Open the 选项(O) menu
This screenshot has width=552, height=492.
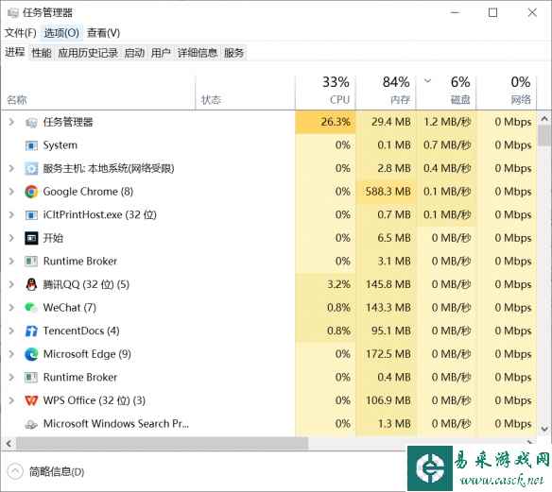[x=61, y=33]
